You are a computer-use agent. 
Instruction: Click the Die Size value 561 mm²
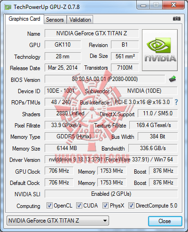click(125, 56)
